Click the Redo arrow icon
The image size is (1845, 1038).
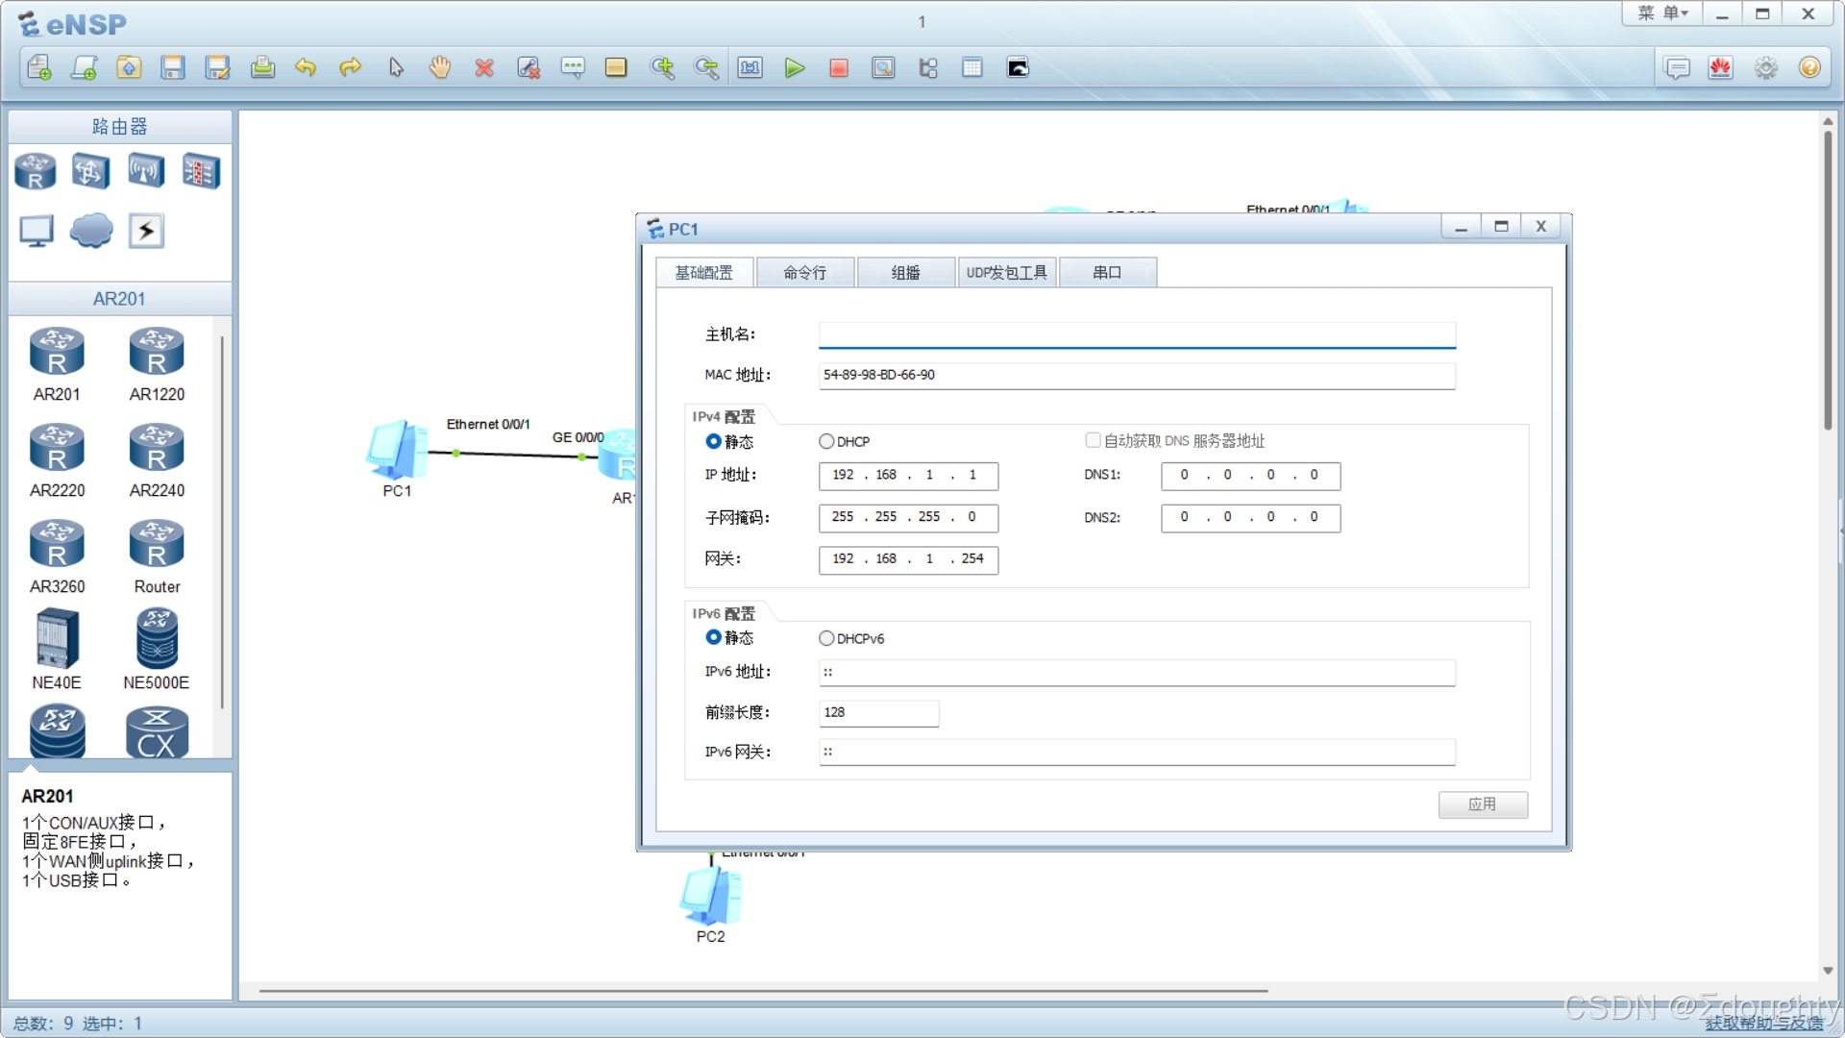click(351, 67)
